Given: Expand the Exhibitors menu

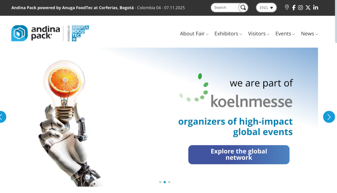Looking at the screenshot, I should click(x=228, y=34).
